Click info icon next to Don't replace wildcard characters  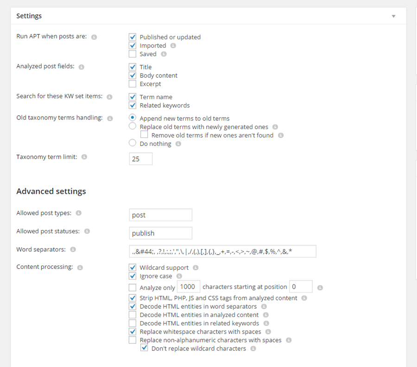(253, 348)
